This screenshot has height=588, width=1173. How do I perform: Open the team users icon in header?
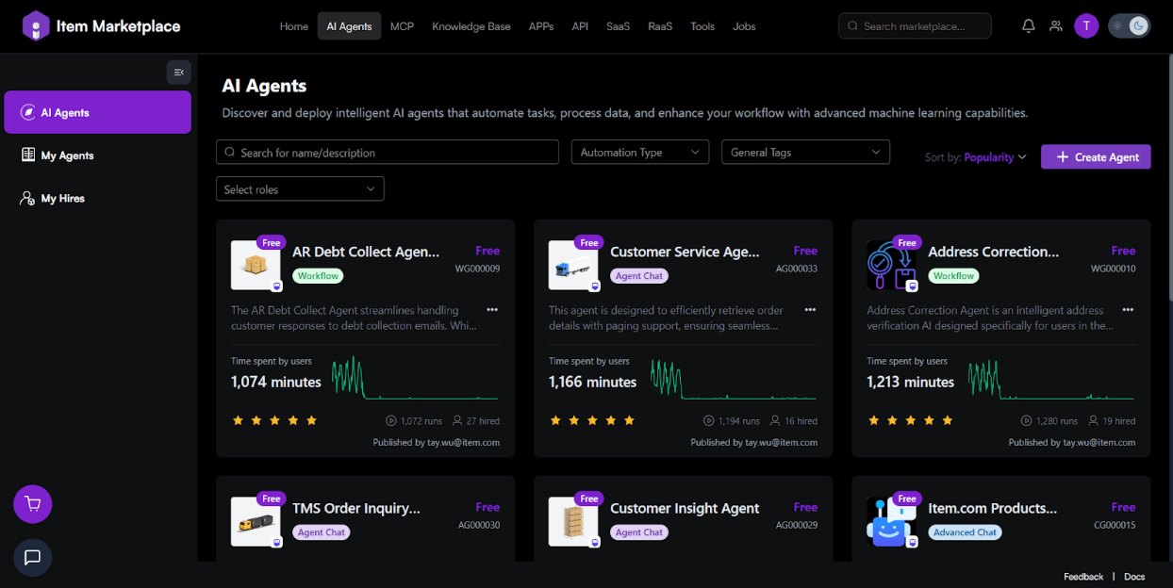[1055, 26]
